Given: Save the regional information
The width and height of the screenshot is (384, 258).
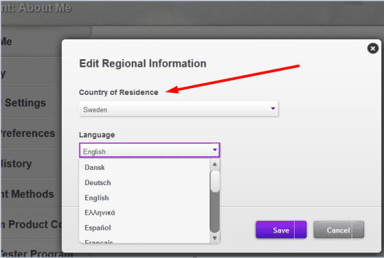Looking at the screenshot, I should coord(281,230).
